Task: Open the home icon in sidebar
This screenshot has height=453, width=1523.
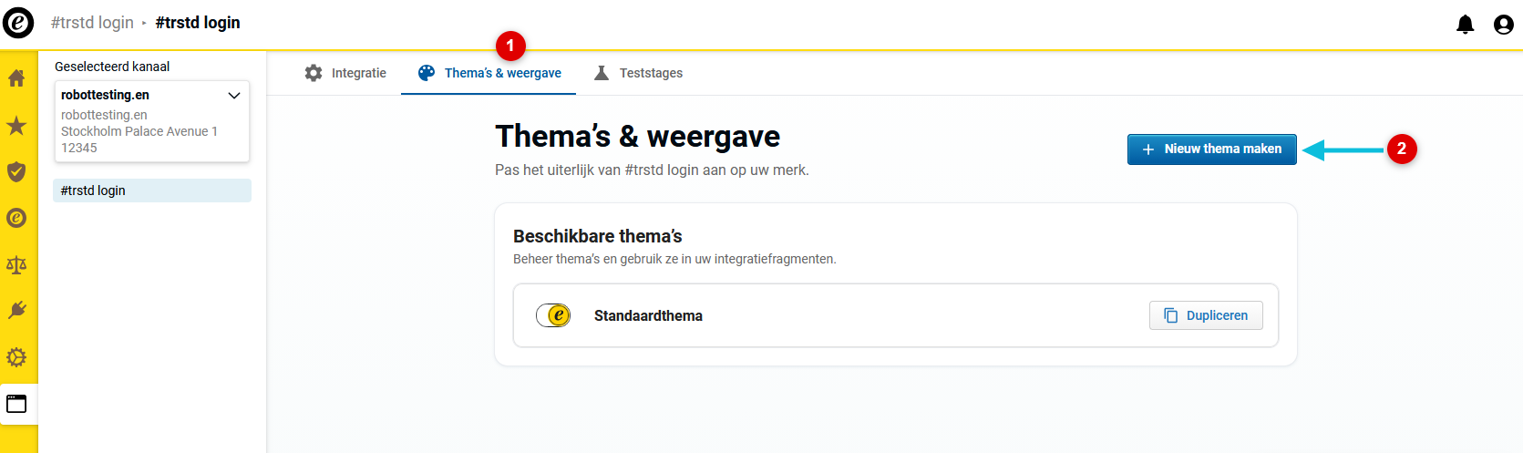Action: 16,78
